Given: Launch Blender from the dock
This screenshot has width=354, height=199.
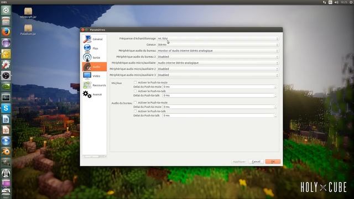Looking at the screenshot, I should 6,151.
